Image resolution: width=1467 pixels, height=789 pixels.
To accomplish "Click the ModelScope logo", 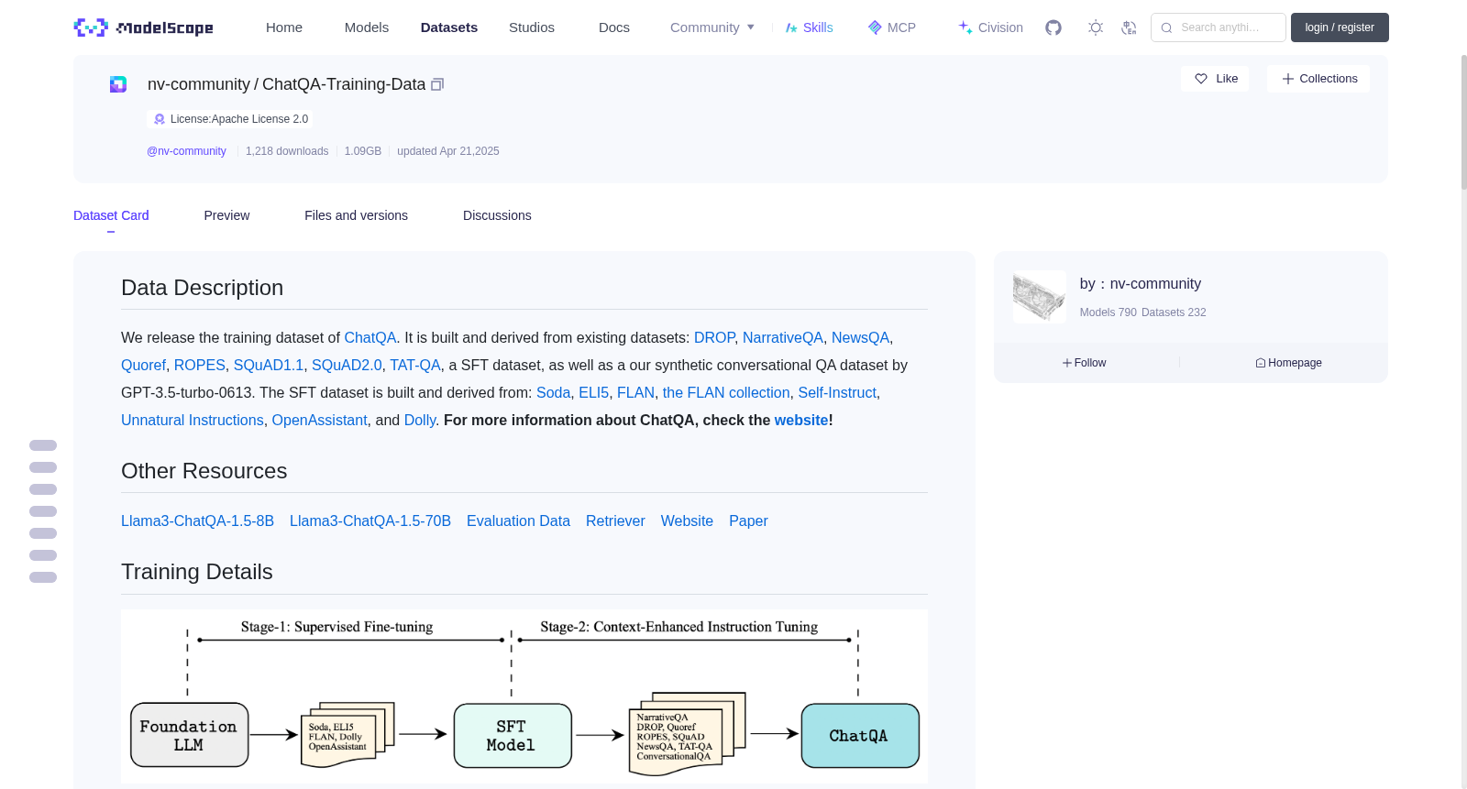I will 143,27.
